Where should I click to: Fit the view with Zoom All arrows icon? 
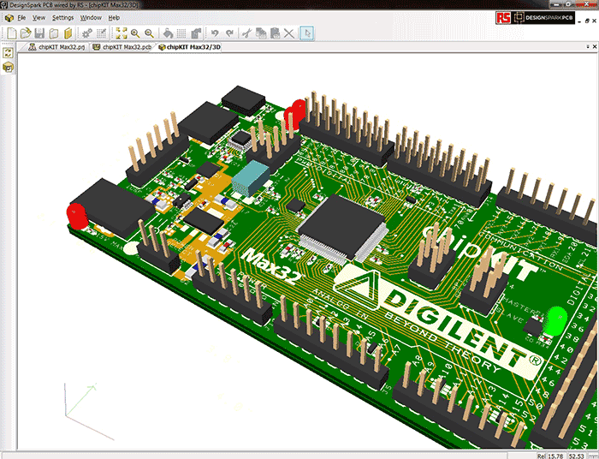122,33
